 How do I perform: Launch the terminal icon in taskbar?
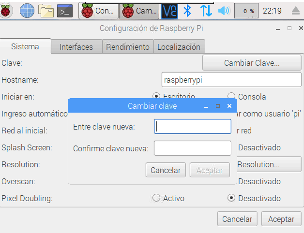coord(65,11)
